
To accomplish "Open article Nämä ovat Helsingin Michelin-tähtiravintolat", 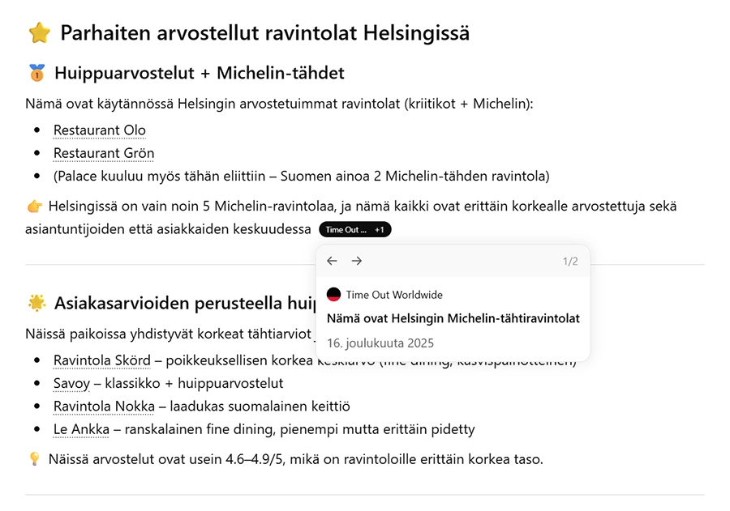I will (x=453, y=317).
